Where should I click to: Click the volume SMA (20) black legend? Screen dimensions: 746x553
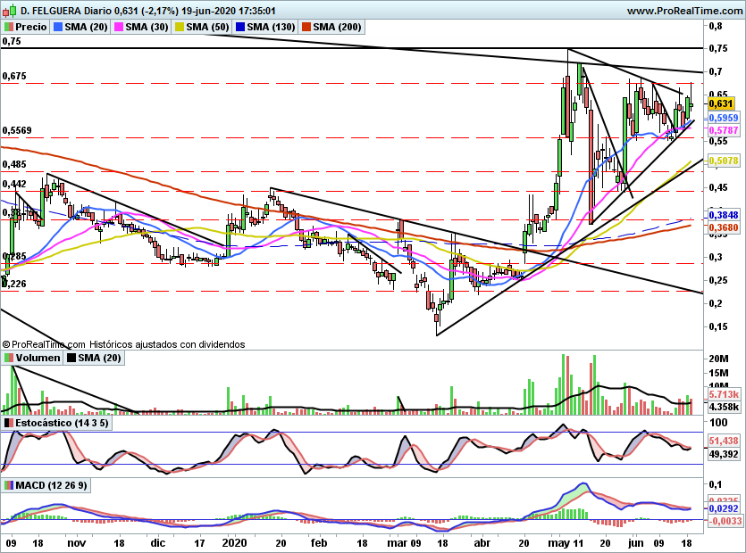94,358
